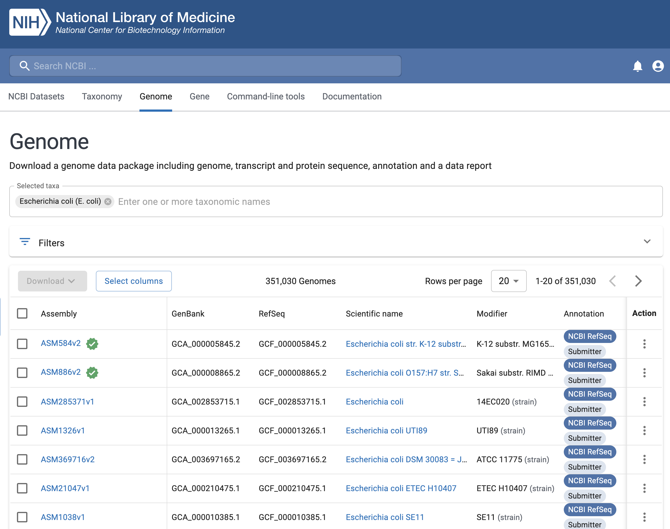Check the ASM369716v2 row checkbox
This screenshot has width=670, height=529.
[22, 459]
